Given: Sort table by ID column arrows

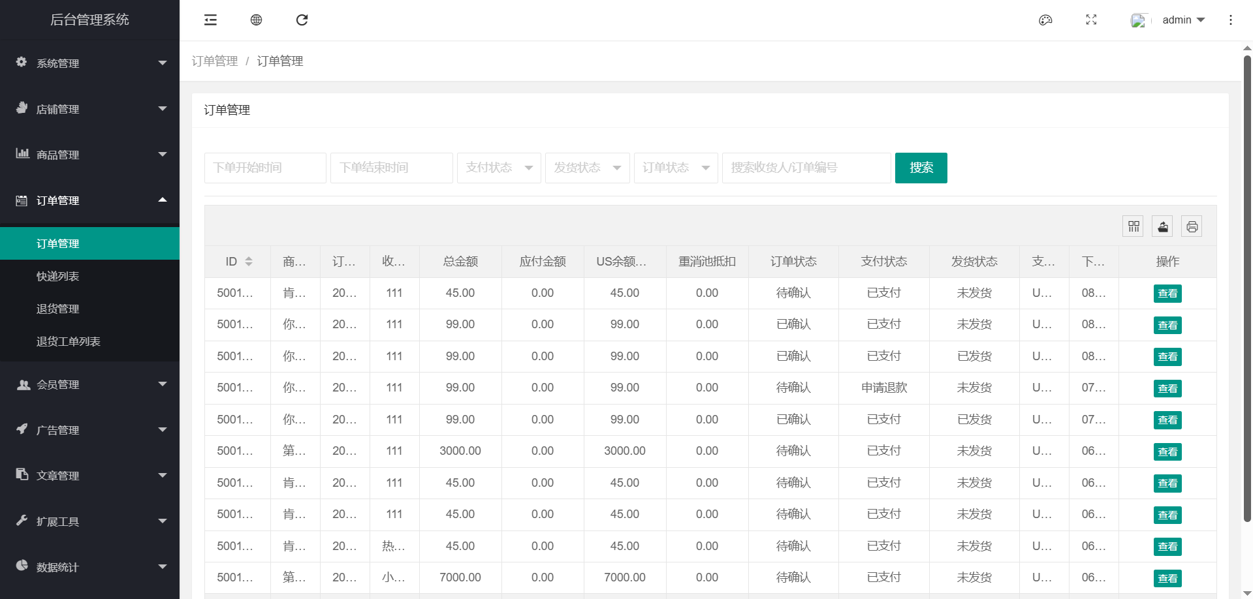Looking at the screenshot, I should click(249, 262).
